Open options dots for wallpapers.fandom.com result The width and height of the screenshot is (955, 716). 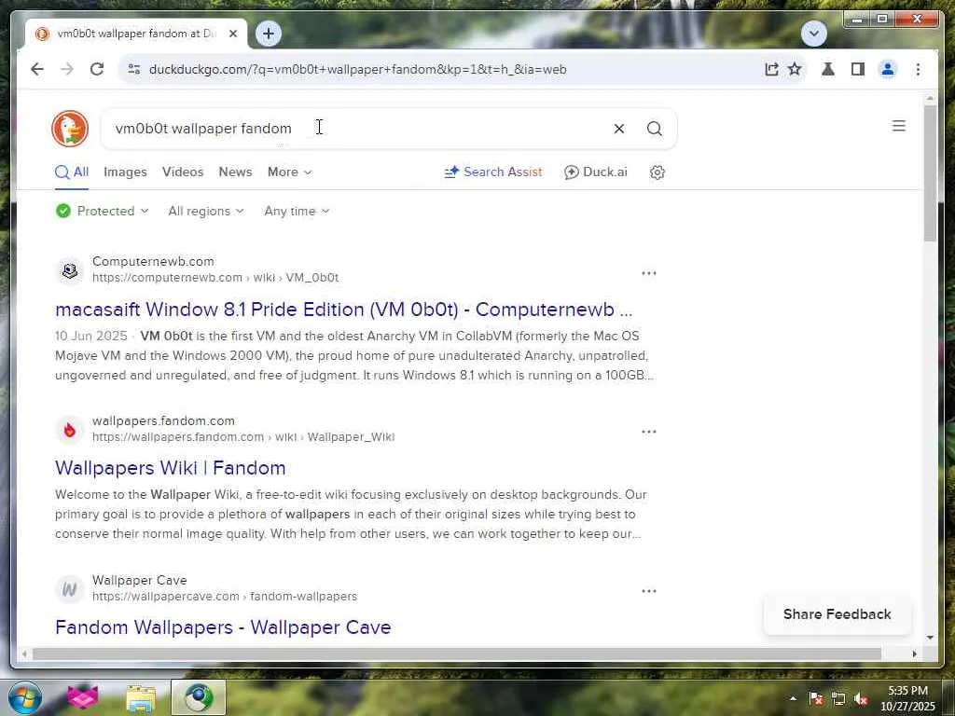(649, 432)
